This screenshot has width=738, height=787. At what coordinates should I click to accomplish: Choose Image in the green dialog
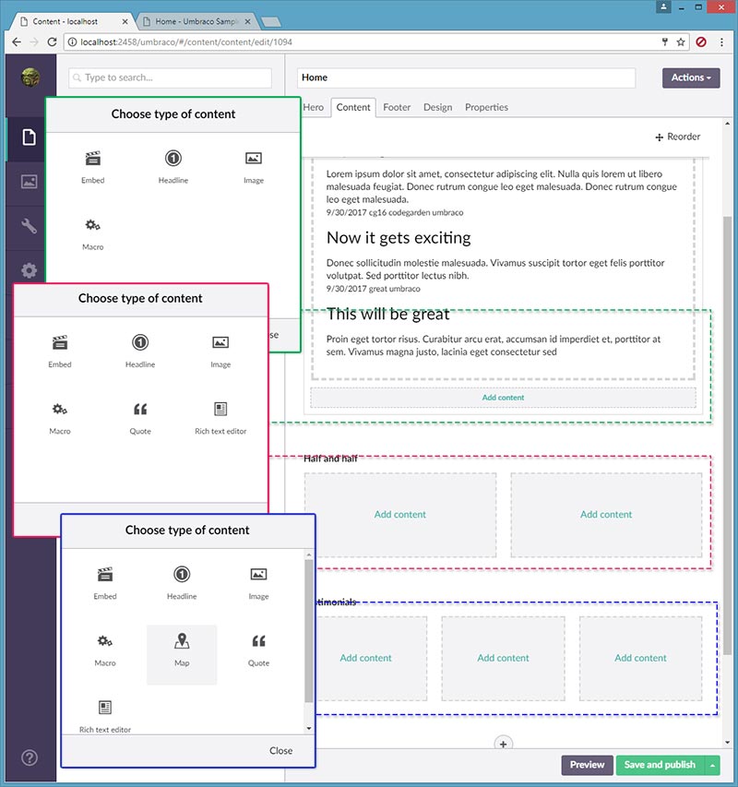254,167
